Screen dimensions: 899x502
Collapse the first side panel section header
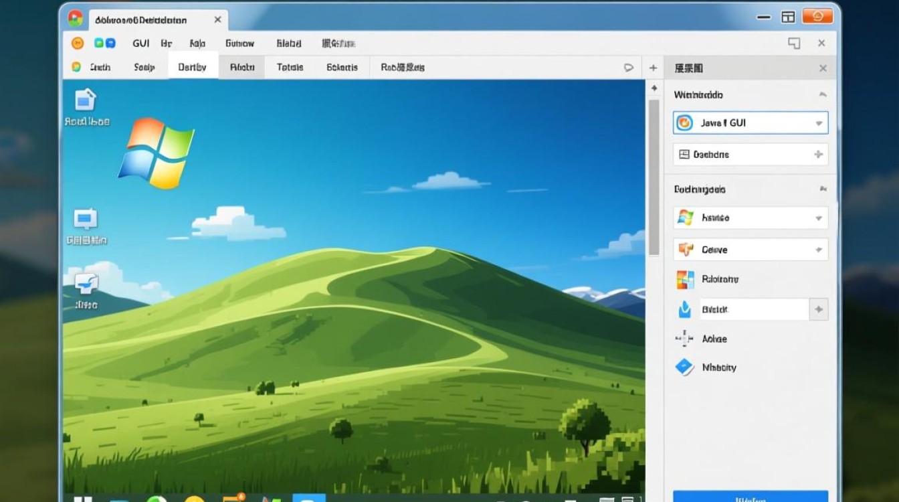(823, 95)
